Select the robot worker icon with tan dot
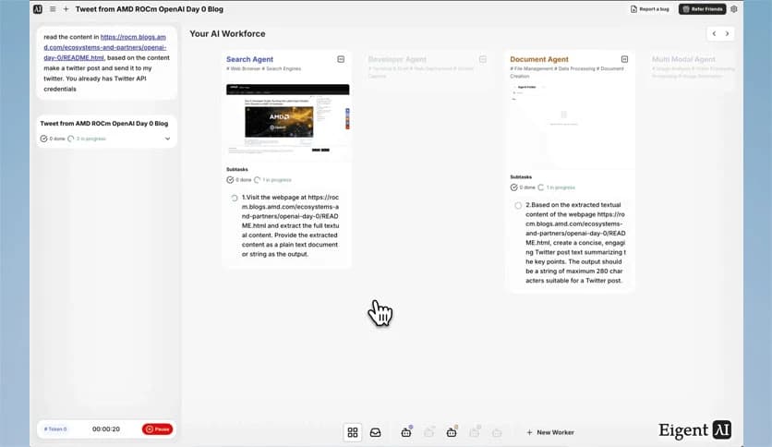 tap(452, 431)
